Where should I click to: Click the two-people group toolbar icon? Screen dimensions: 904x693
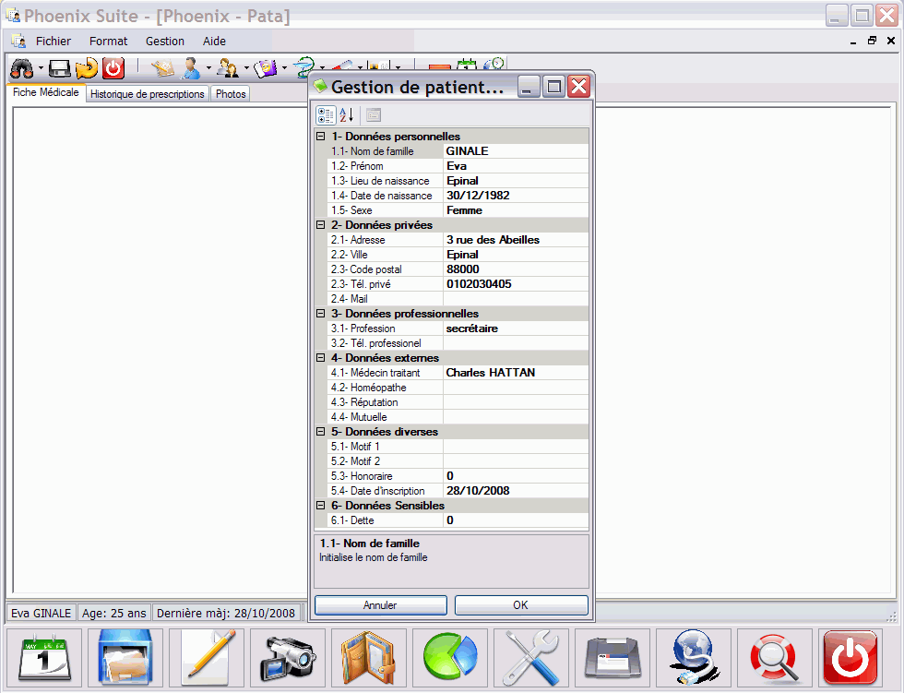[x=229, y=68]
